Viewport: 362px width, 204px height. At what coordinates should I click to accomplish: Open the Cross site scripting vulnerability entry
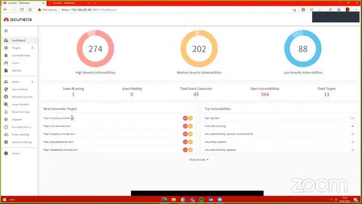click(215, 126)
